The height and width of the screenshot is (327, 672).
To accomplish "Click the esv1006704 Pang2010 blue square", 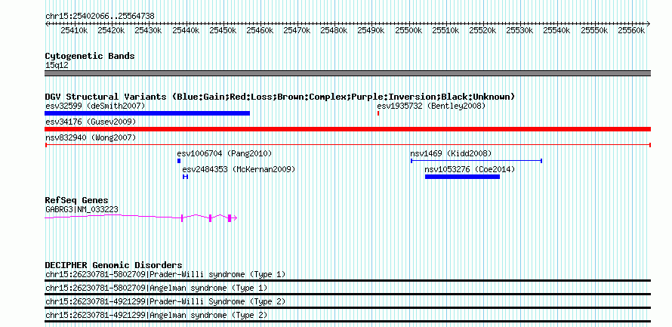I will point(179,161).
